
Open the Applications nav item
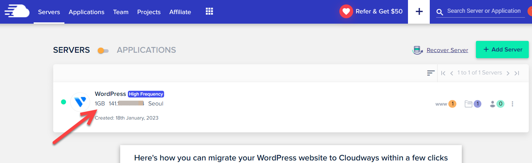tap(87, 12)
